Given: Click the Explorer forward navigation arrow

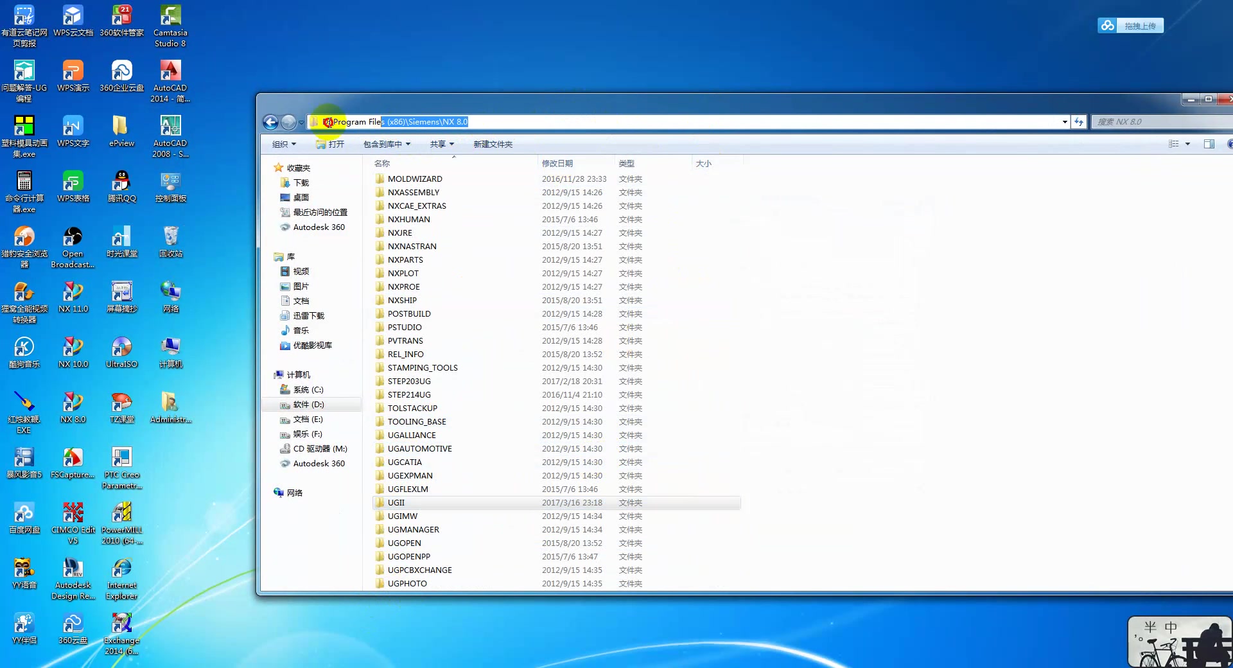Looking at the screenshot, I should (288, 122).
